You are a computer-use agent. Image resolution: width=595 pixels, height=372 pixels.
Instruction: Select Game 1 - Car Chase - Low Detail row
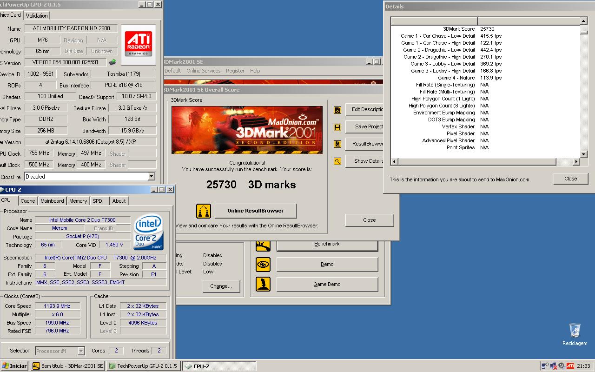click(x=485, y=36)
